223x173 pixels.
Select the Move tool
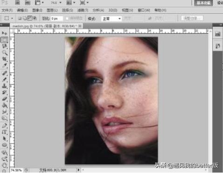point(4,33)
